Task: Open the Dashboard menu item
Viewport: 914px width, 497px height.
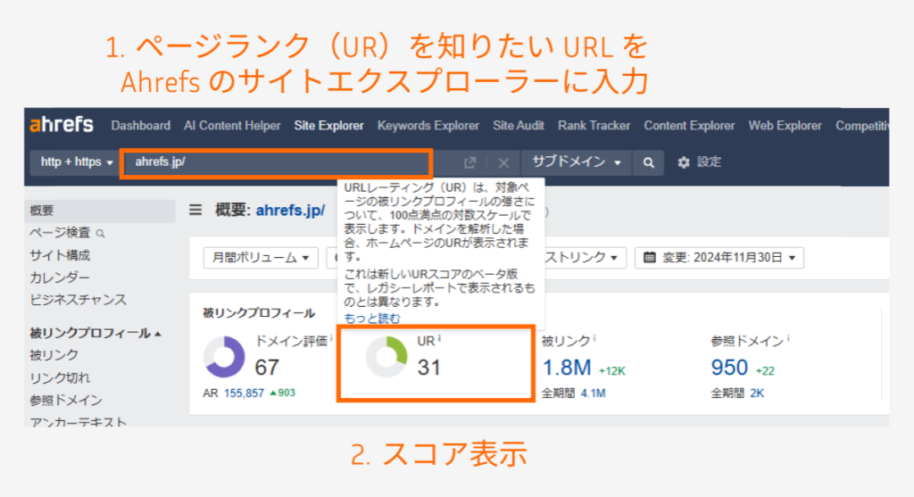Action: [x=140, y=125]
